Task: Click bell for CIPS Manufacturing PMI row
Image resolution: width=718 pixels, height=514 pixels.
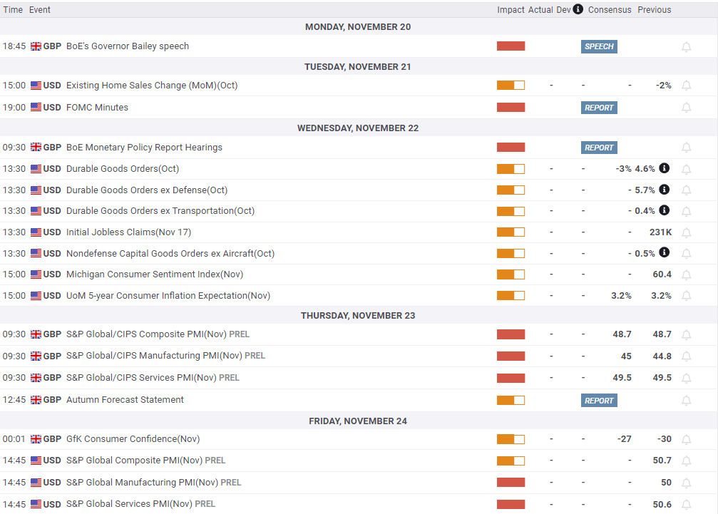Action: click(686, 356)
